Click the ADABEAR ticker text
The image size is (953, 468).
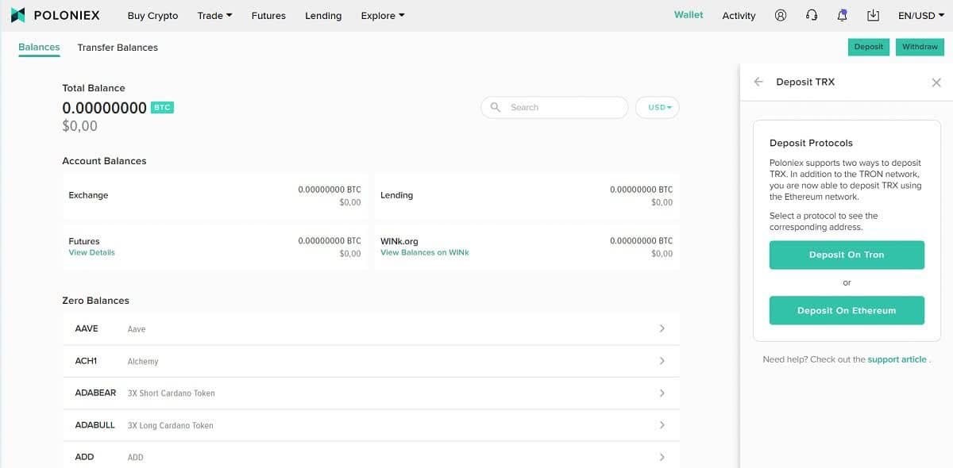coord(95,393)
